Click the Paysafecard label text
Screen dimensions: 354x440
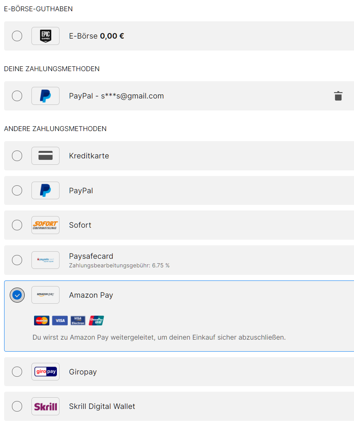91,256
